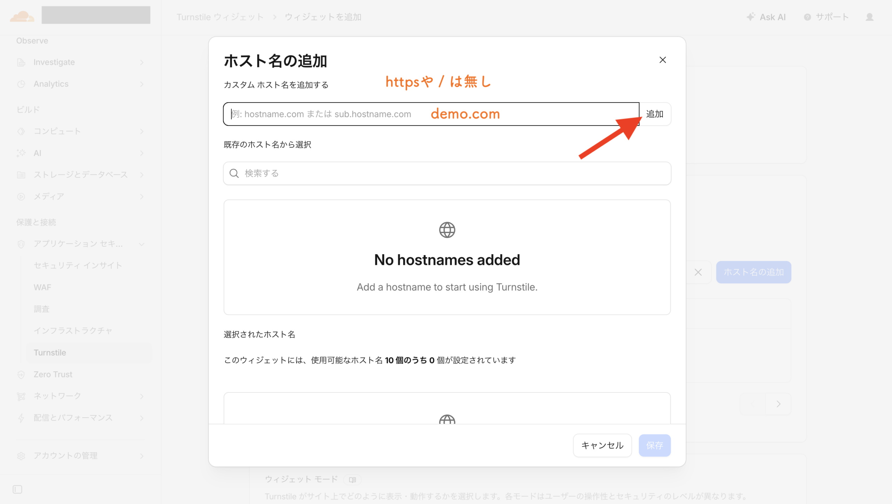The height and width of the screenshot is (504, 892).
Task: Click the メディア play icon
Action: 21,197
